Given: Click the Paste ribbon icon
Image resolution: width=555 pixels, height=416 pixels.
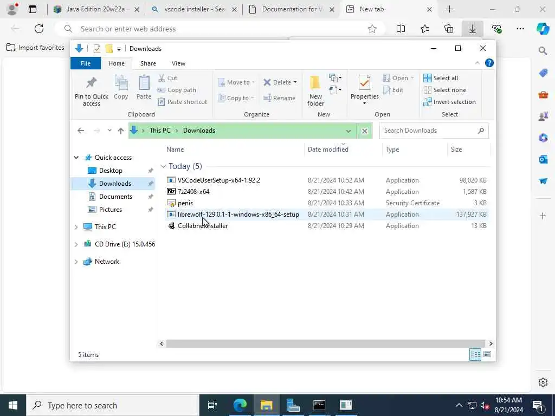Looking at the screenshot, I should (x=144, y=87).
